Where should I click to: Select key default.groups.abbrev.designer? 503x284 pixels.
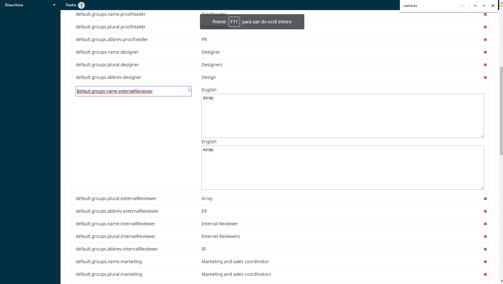(108, 77)
